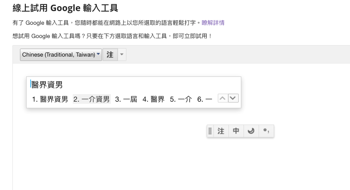
Task: Toggle the punctuation mode icon
Action: [x=266, y=131]
